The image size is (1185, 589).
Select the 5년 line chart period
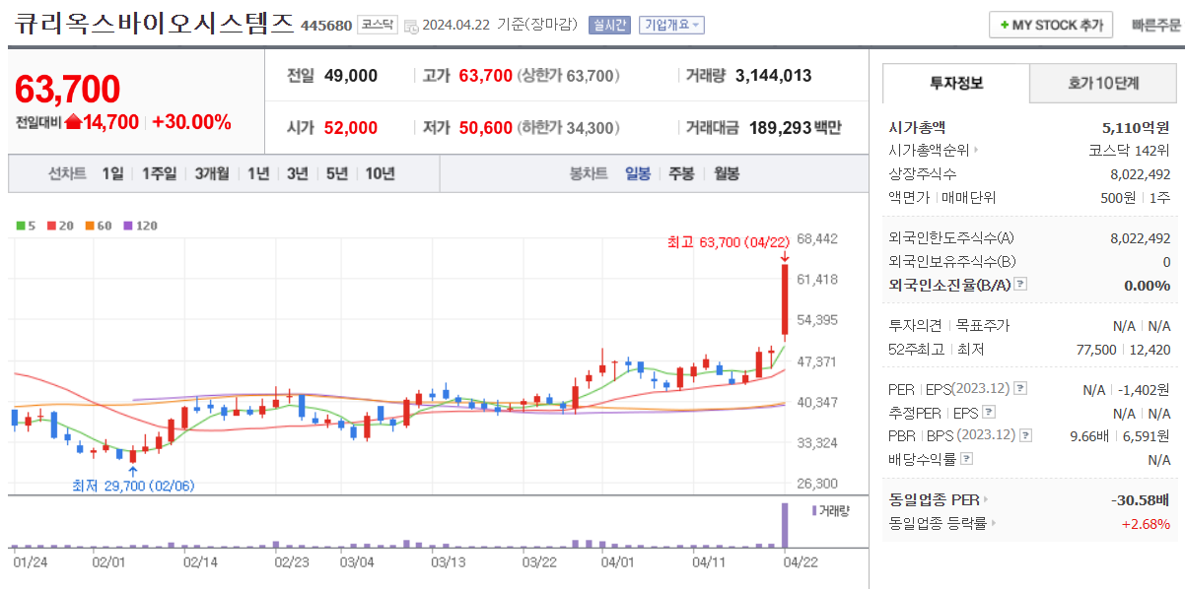click(x=337, y=173)
